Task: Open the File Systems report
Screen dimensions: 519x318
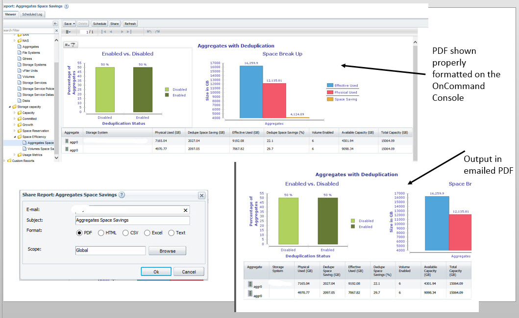Action: 29,52
